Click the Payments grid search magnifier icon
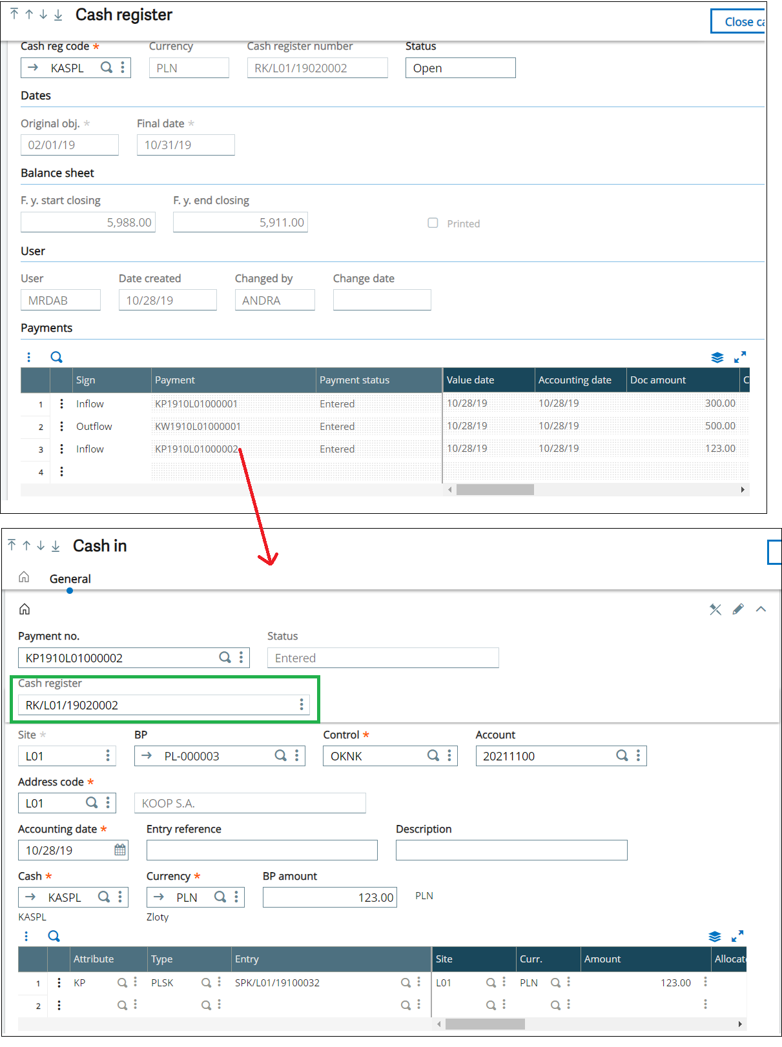The height and width of the screenshot is (1047, 782). point(57,357)
